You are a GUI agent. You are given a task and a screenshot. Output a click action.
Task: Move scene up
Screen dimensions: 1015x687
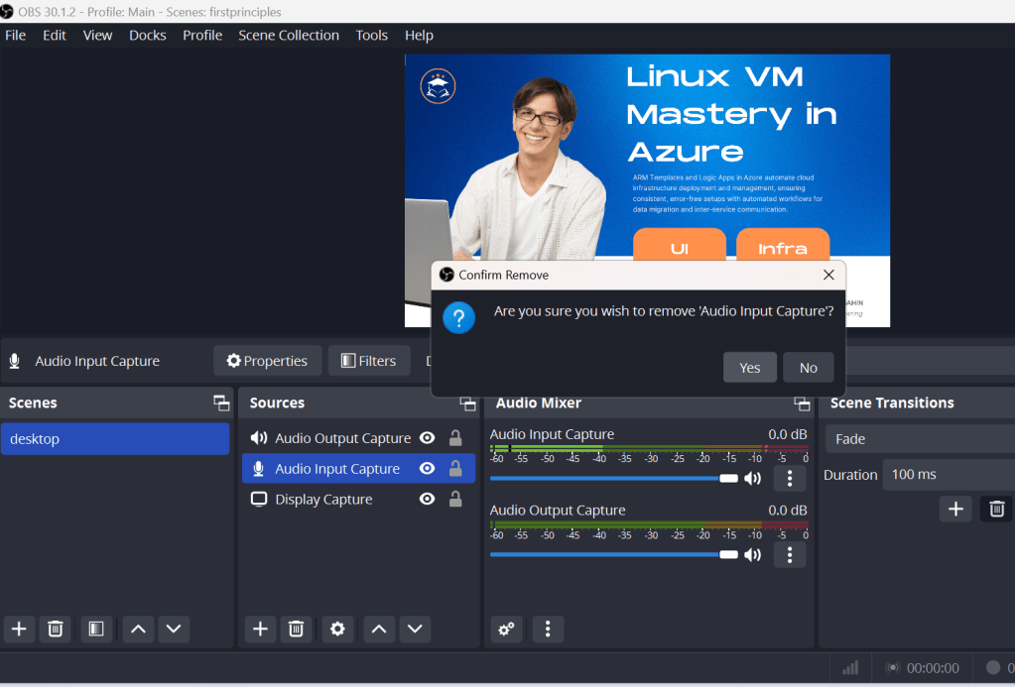[138, 629]
